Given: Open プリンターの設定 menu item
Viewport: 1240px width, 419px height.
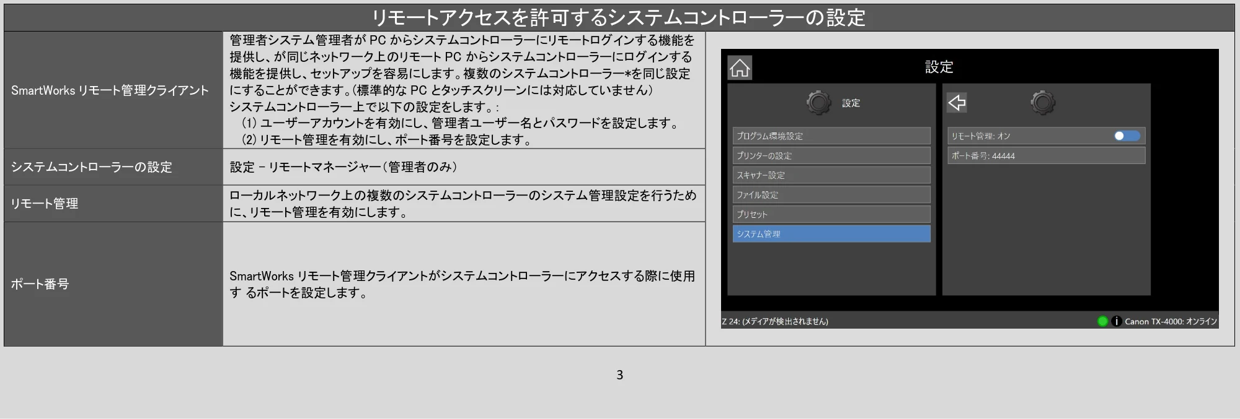Looking at the screenshot, I should 831,155.
